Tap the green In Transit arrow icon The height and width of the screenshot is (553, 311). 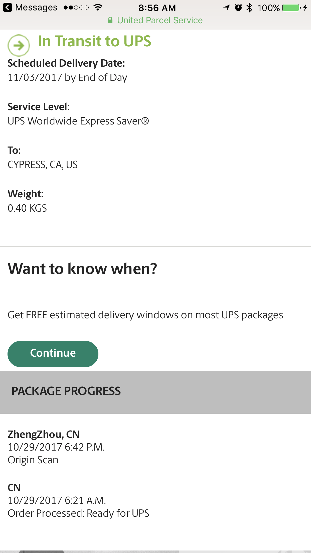click(x=19, y=46)
